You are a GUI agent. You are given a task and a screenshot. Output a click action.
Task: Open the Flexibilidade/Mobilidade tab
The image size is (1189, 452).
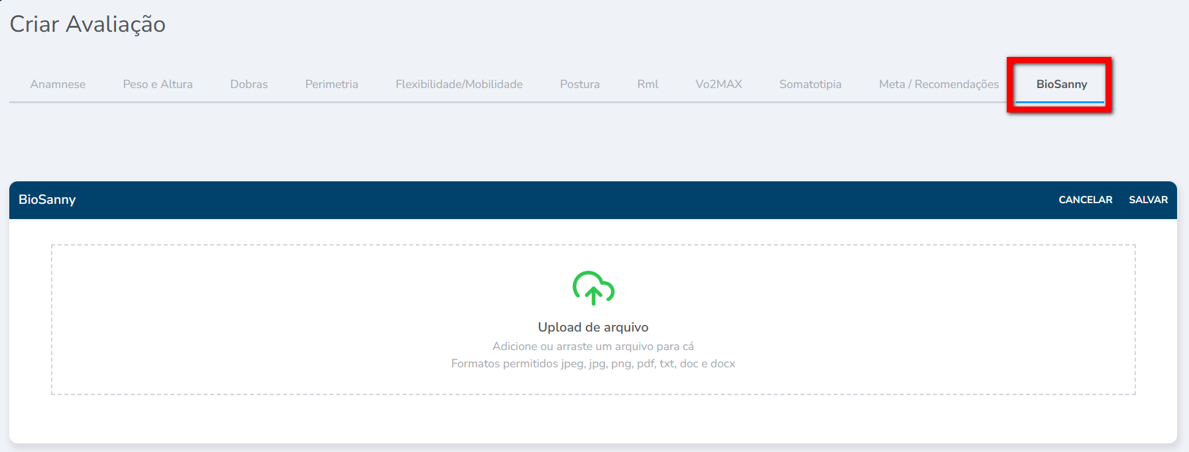[x=459, y=84]
